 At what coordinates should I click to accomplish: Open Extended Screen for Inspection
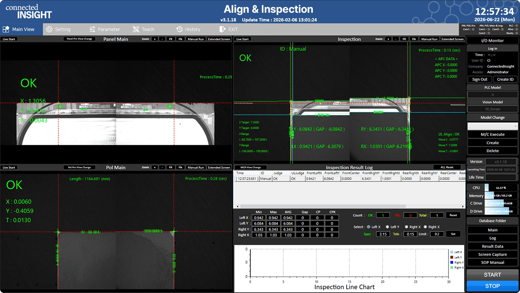[x=452, y=39]
